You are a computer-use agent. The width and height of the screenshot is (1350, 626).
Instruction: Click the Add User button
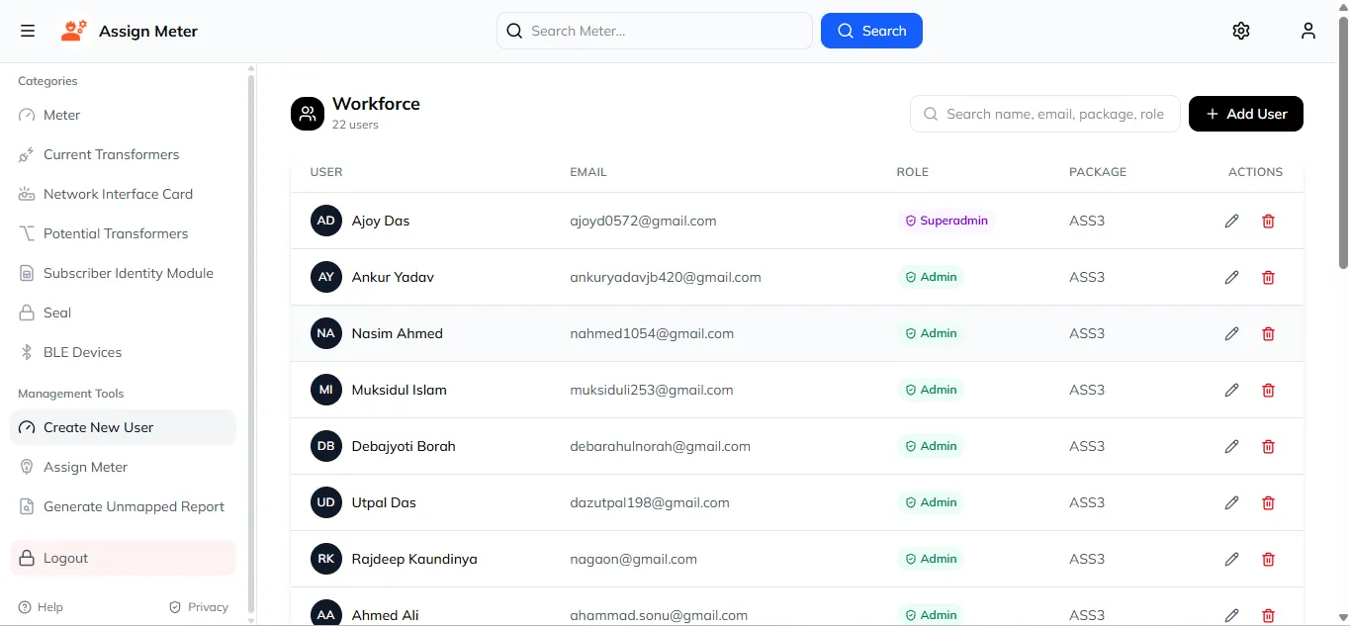tap(1246, 114)
